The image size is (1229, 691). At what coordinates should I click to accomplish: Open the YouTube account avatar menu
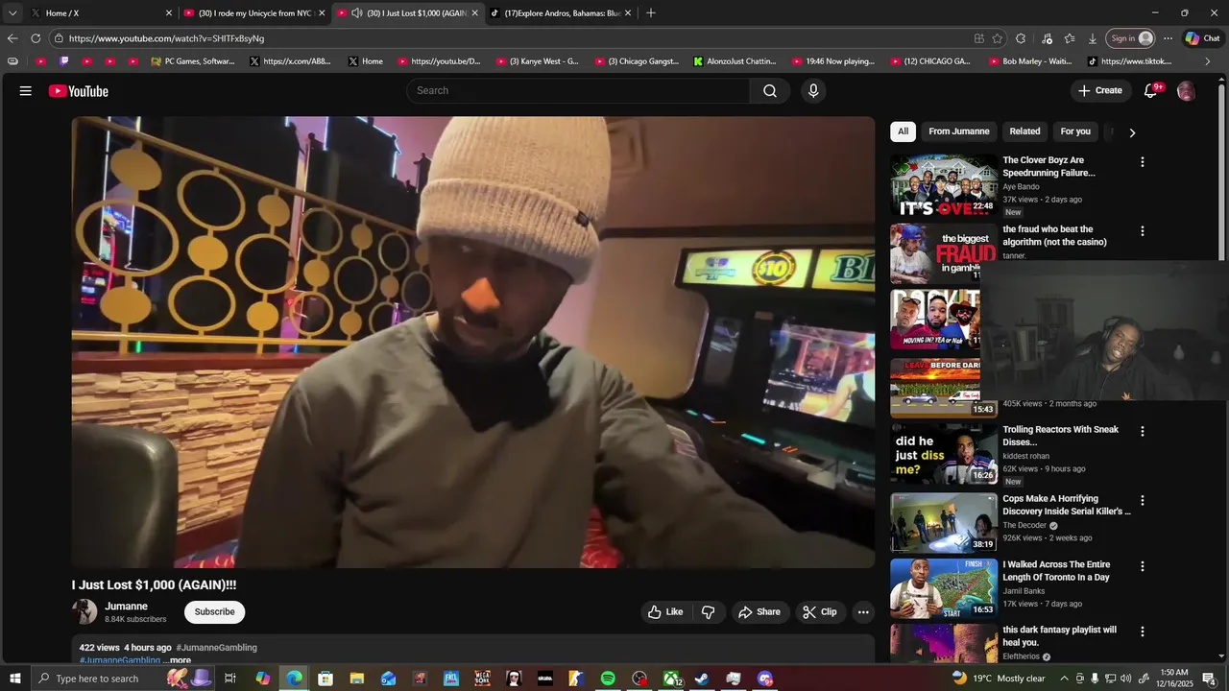[1186, 91]
